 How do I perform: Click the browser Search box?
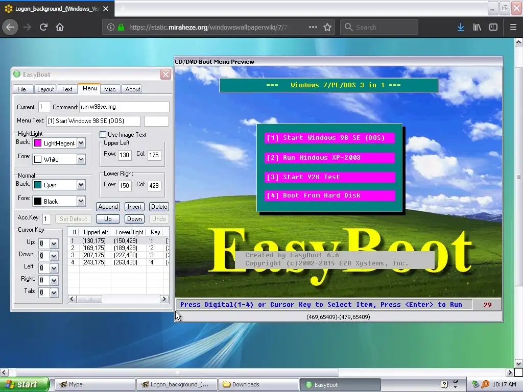379,27
